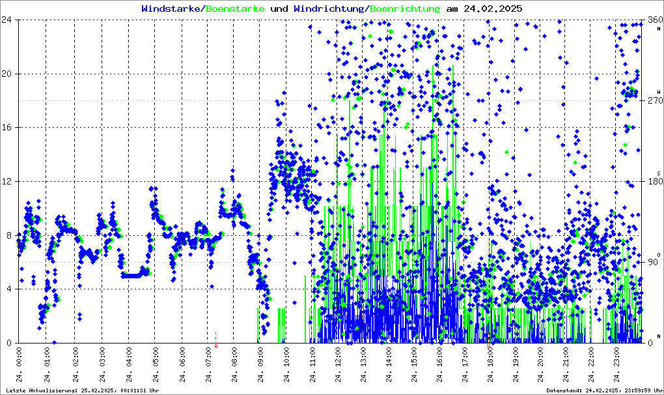This screenshot has width=664, height=395.
Task: Click the '24. 11:00' time label
Action: 312,364
